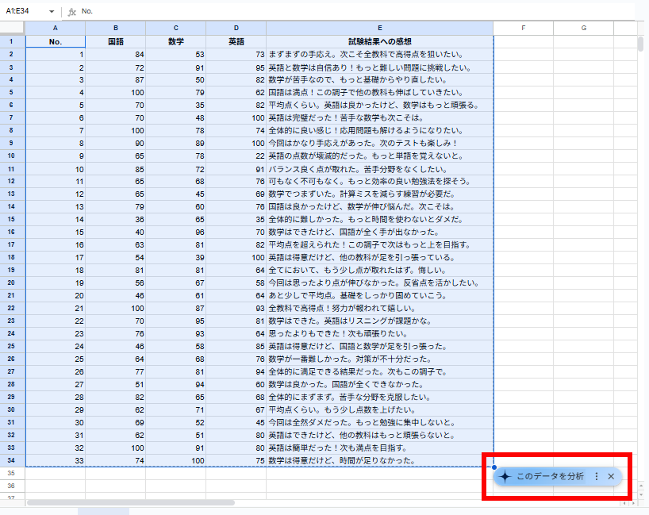Viewport: 649px width, 515px height.
Task: Open the name box dropdown arrow
Action: pos(52,12)
